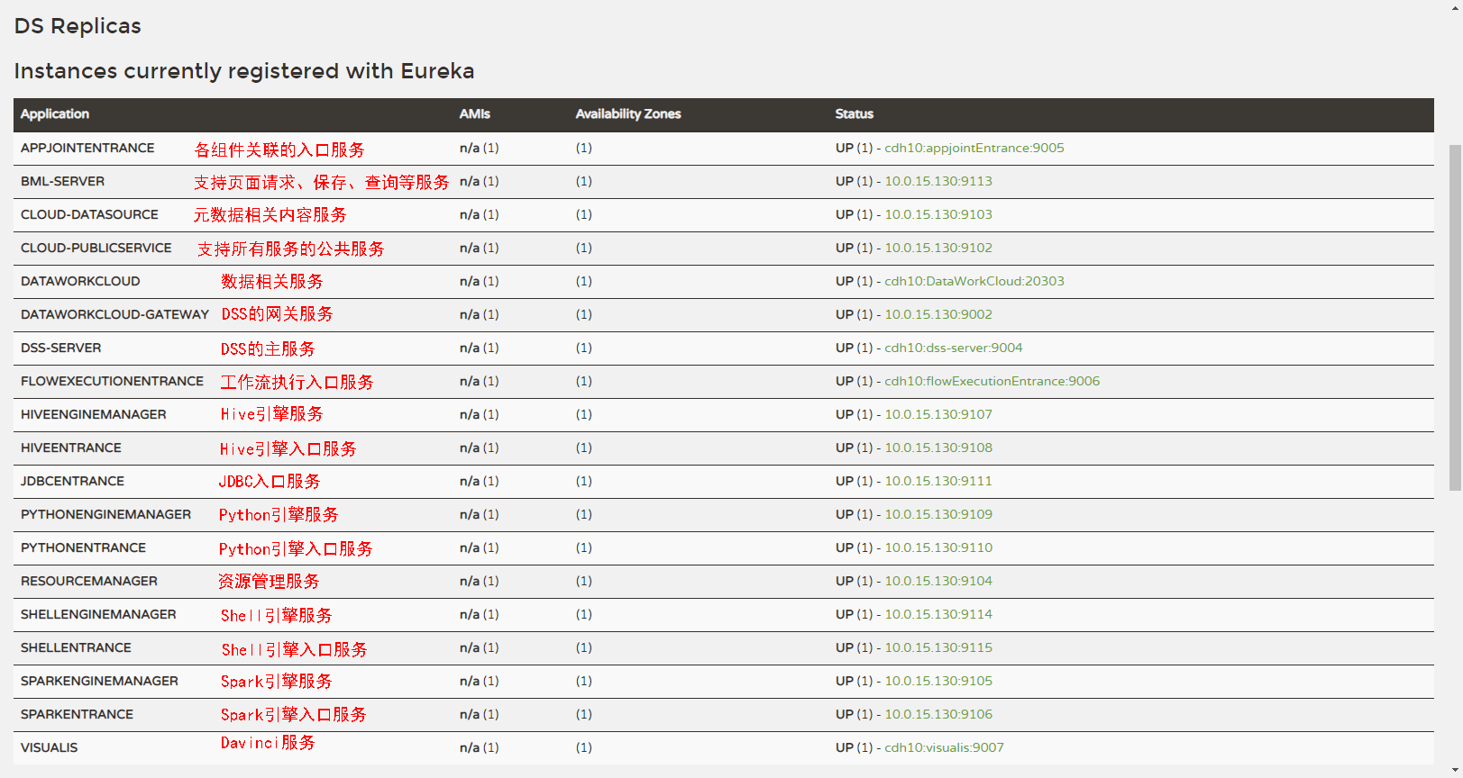The width and height of the screenshot is (1463, 778).
Task: Click JDBCENTRANCE link 10.0.15.130:9111
Action: tap(937, 481)
